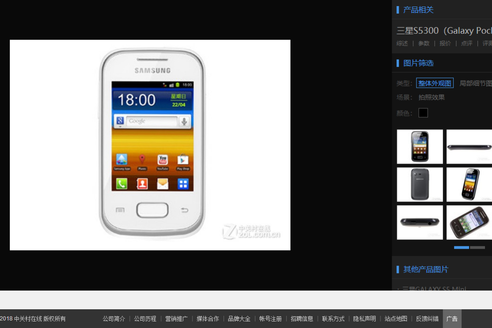Click 2018 中关村在线 版权所有 copyright text

pyautogui.click(x=33, y=319)
